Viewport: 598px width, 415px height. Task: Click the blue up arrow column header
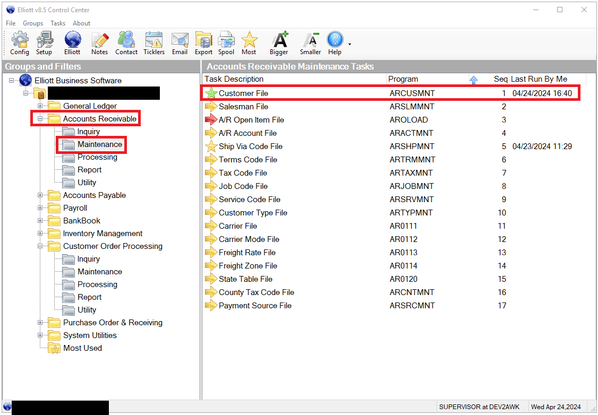(x=474, y=80)
